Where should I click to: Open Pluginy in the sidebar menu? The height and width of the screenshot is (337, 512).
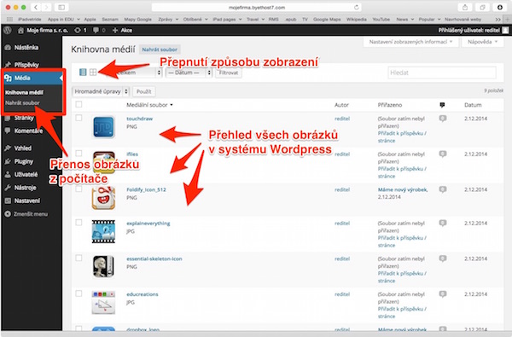[24, 161]
